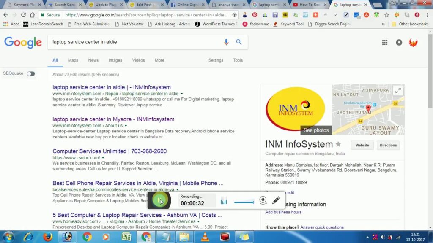Open INMinfosystem laptop service center aldie result

click(x=112, y=87)
